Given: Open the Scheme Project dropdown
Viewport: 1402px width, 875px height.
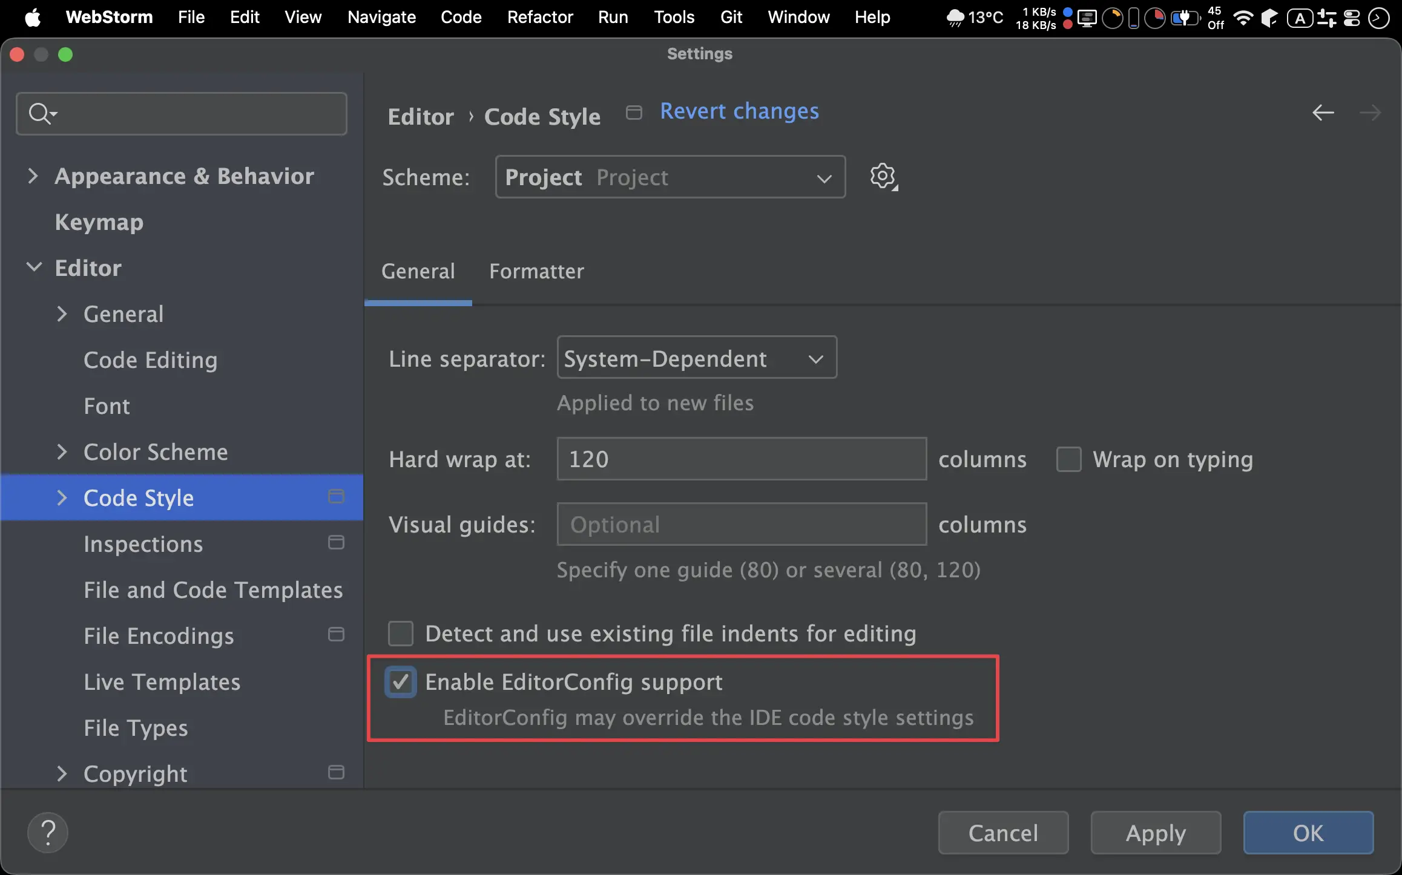Looking at the screenshot, I should coord(670,177).
